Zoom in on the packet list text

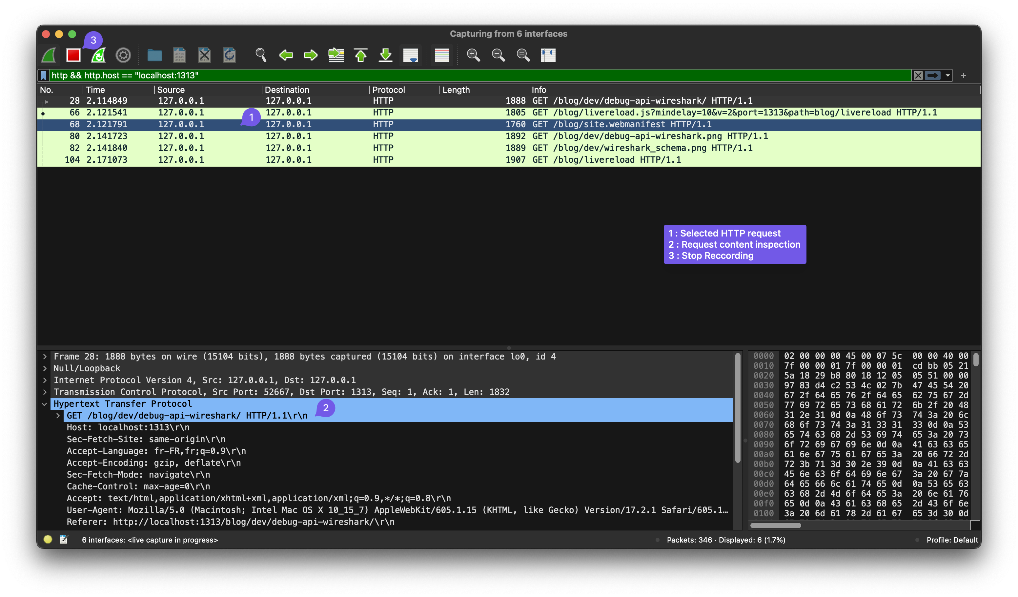[474, 55]
